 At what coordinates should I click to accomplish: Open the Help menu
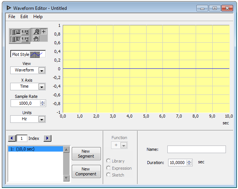click(38, 17)
